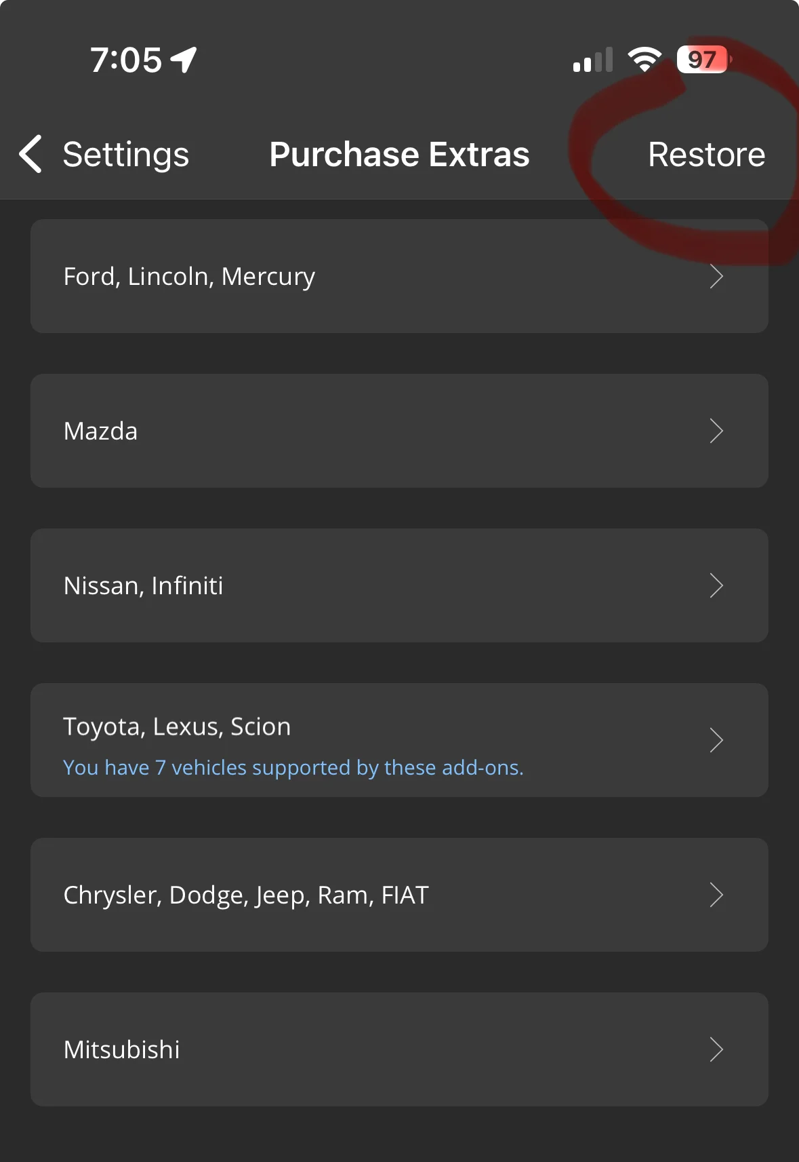Choose the Mitsubishi add-on entry
The width and height of the screenshot is (799, 1162).
[399, 1049]
